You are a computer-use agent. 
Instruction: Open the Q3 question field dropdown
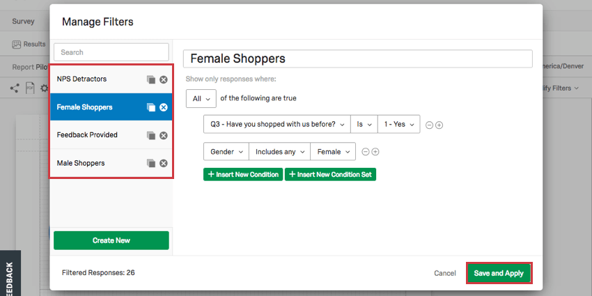coord(277,124)
